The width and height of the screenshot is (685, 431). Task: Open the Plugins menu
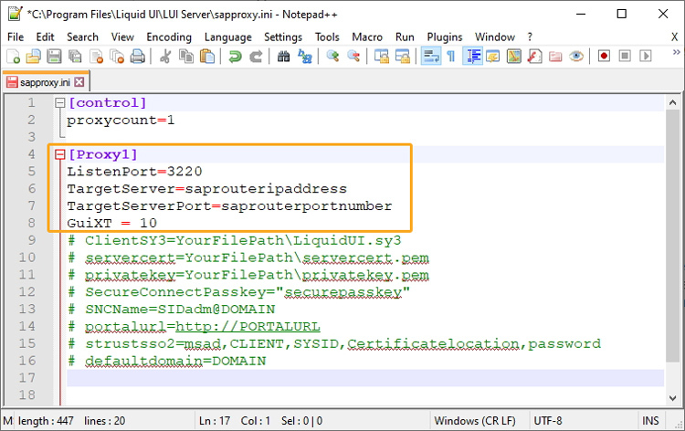point(445,37)
